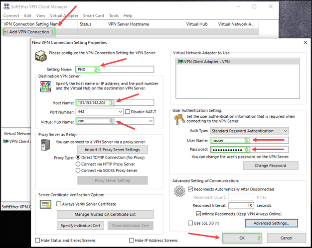The image size is (312, 248).
Task: Close the New VPN Connection Setting Properties dialog
Action: pyautogui.click(x=306, y=43)
